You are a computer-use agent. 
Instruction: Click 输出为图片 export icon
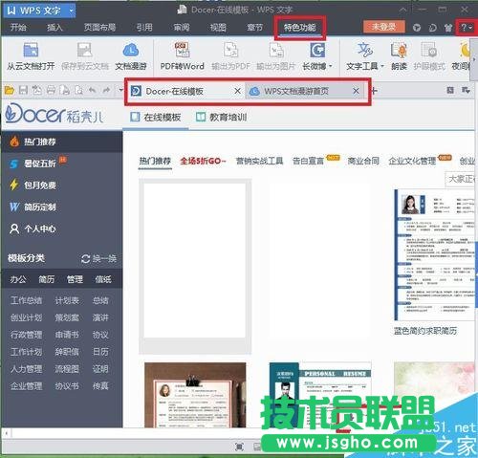(x=276, y=50)
